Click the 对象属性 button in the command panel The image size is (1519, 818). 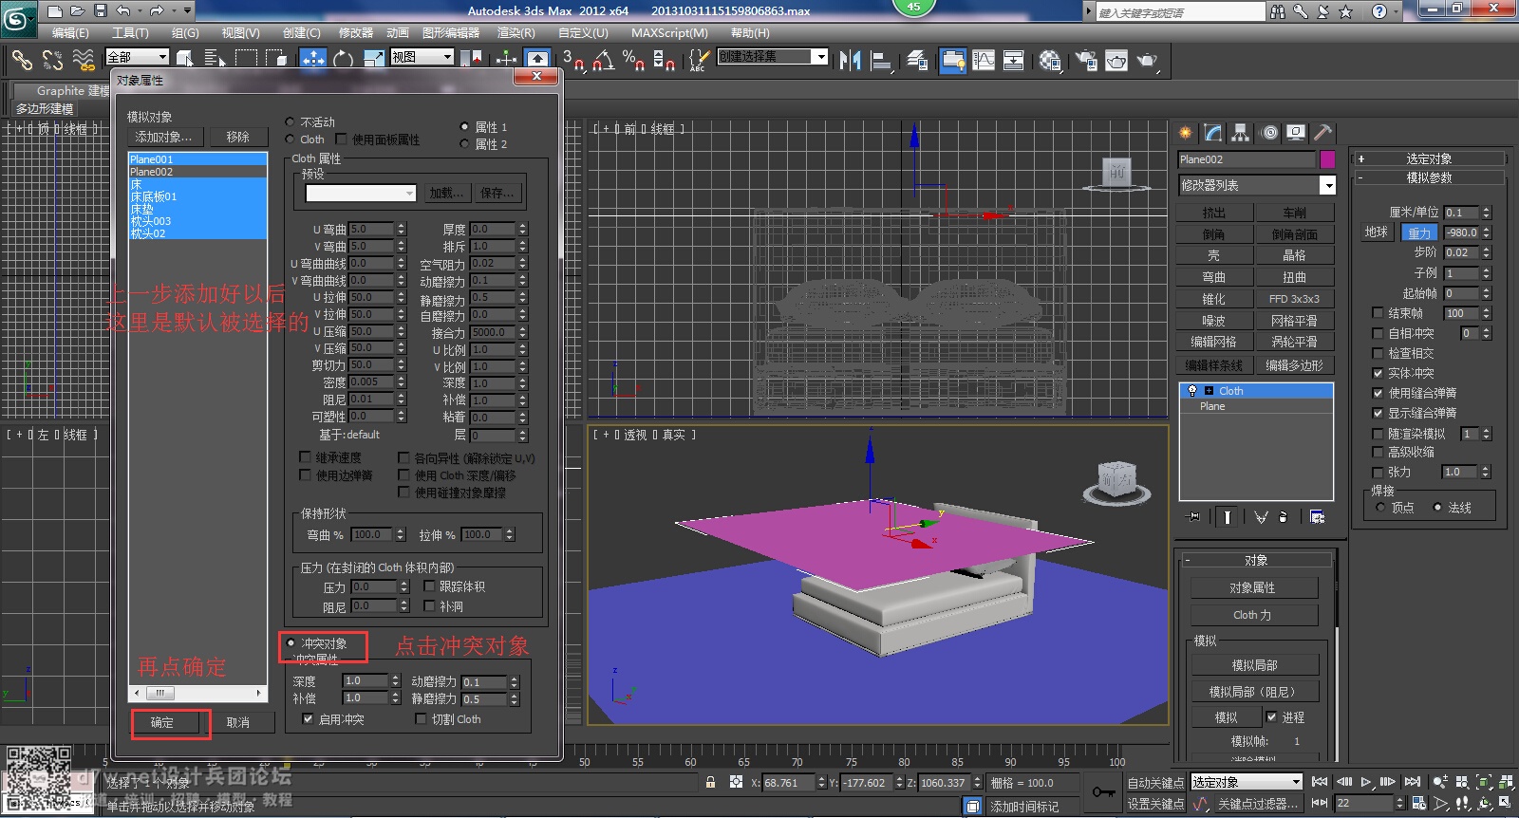pos(1254,587)
